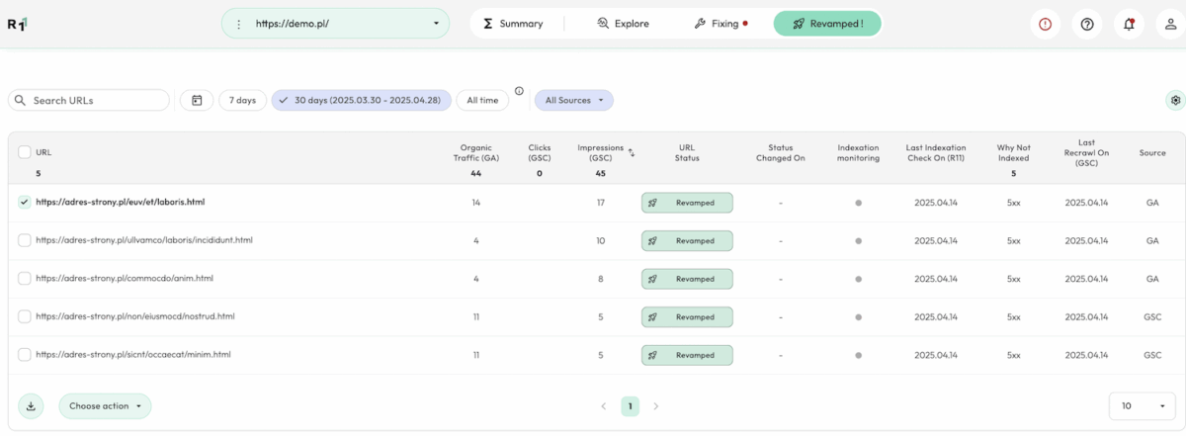
Task: Open the sicnt/occaecat/minim.html URL link
Action: (x=134, y=354)
